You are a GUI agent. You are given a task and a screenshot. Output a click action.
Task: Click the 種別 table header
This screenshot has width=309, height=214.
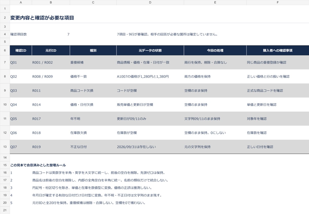point(93,50)
